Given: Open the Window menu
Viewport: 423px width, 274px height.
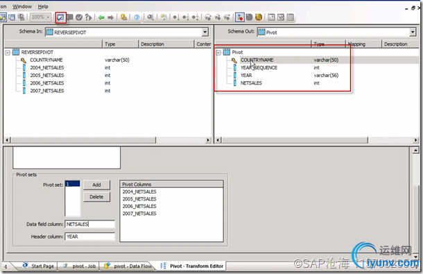Looking at the screenshot, I should [x=22, y=6].
